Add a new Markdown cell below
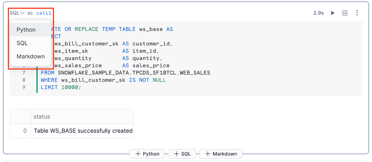This screenshot has width=372, height=162. click(x=221, y=154)
